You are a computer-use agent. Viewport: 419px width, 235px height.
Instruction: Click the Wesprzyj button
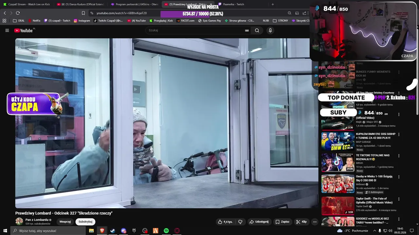pos(65,222)
